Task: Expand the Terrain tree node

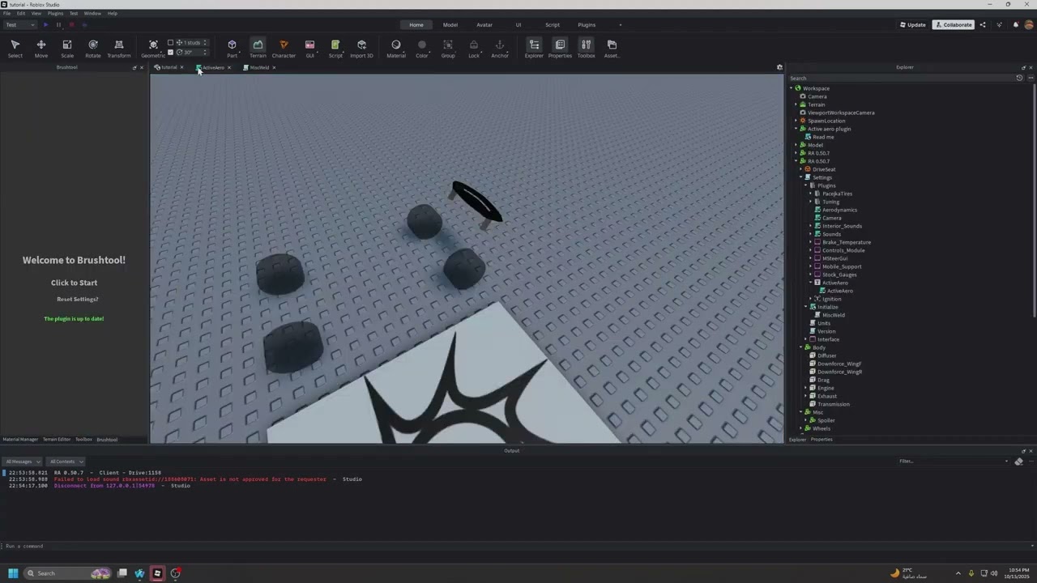Action: click(x=796, y=104)
